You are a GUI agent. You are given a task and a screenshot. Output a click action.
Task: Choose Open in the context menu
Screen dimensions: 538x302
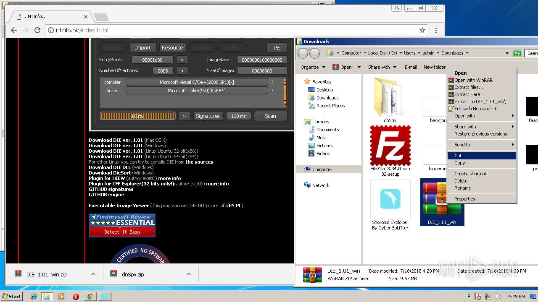click(482, 73)
